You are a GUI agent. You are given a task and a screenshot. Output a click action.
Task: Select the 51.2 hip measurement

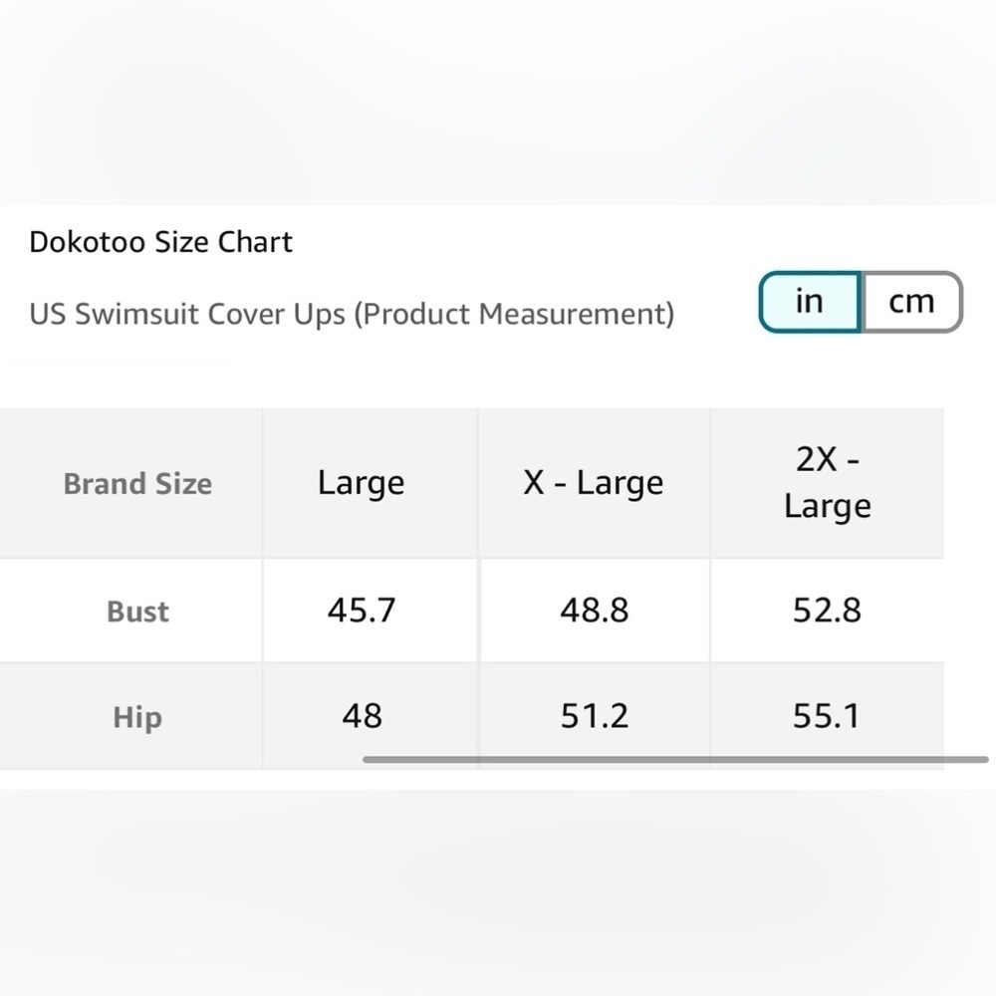click(594, 716)
